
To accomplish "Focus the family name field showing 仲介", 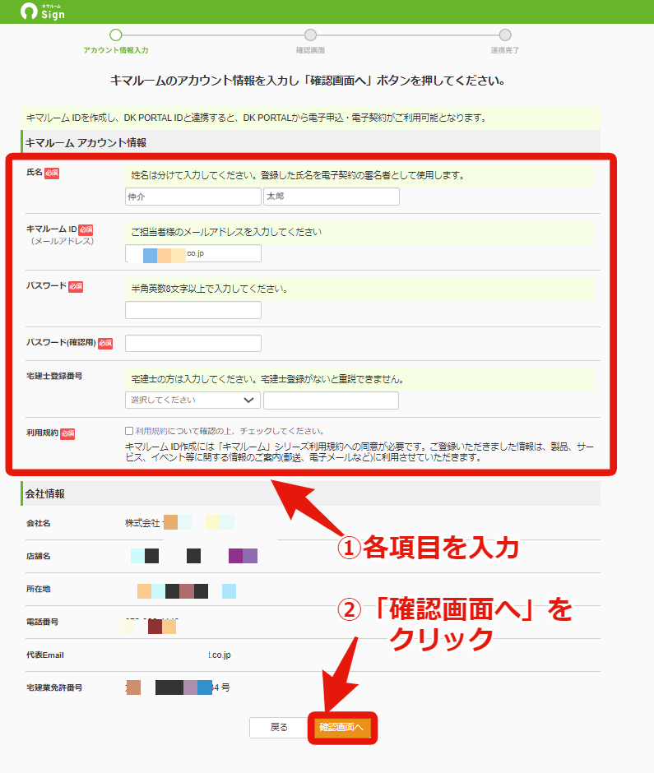I will point(192,197).
